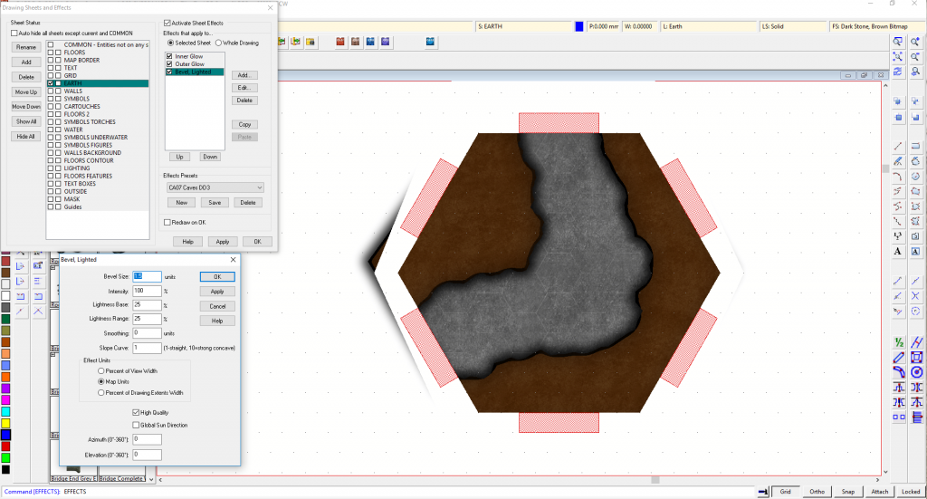Select the bold A text tool

pos(898,251)
